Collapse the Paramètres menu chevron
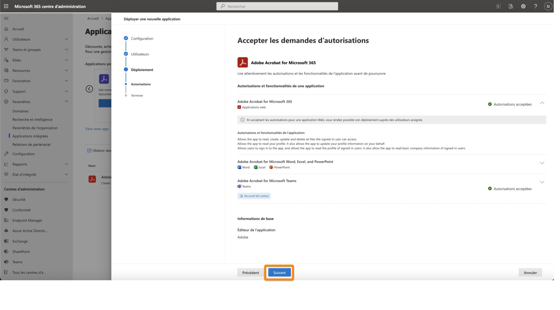This screenshot has height=310, width=560. 66,102
